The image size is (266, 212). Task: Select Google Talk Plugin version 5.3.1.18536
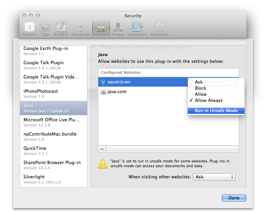point(54,65)
